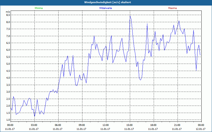The image size is (212, 132).
Task: Click the 15:00 time label
Action: (x=129, y=125)
